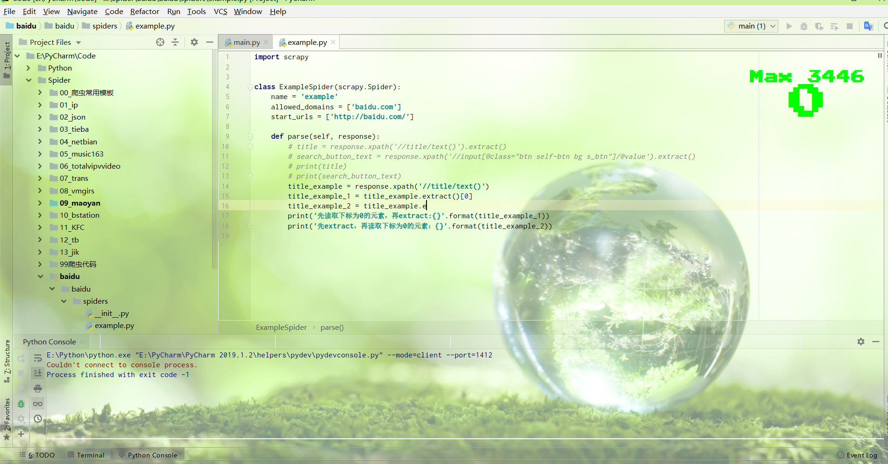This screenshot has height=464, width=888.
Task: Hide the Python Console panel
Action: pos(876,342)
